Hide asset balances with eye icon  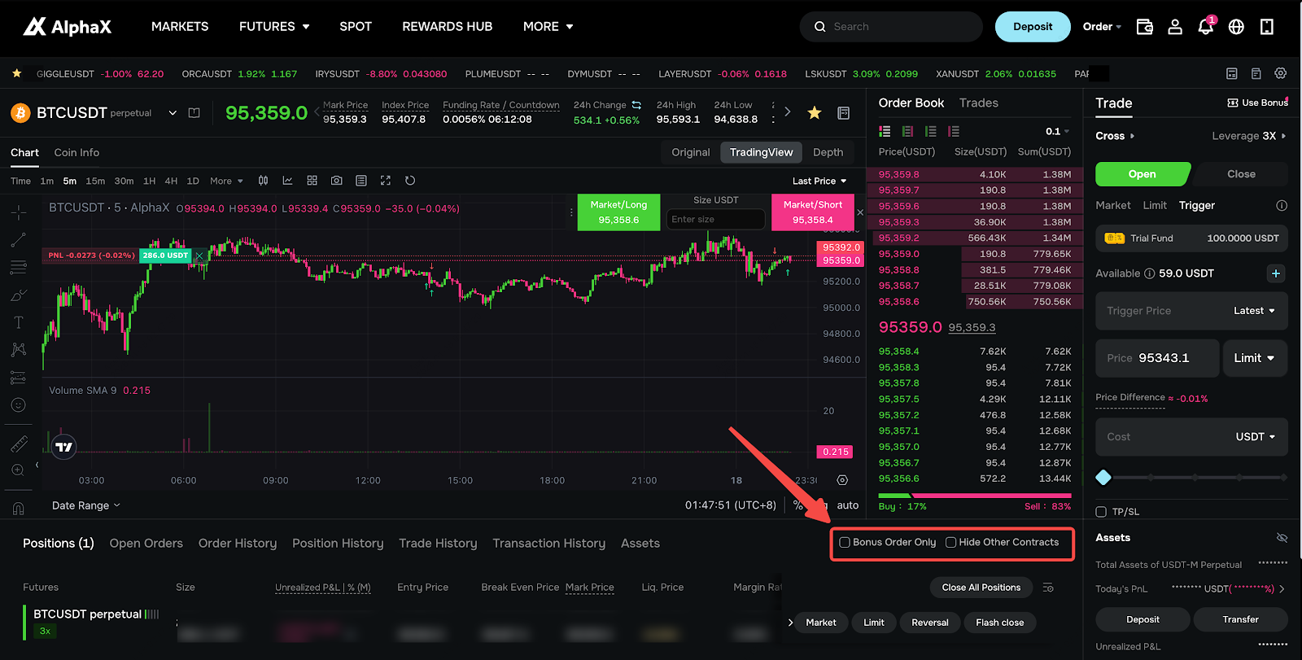(1282, 538)
